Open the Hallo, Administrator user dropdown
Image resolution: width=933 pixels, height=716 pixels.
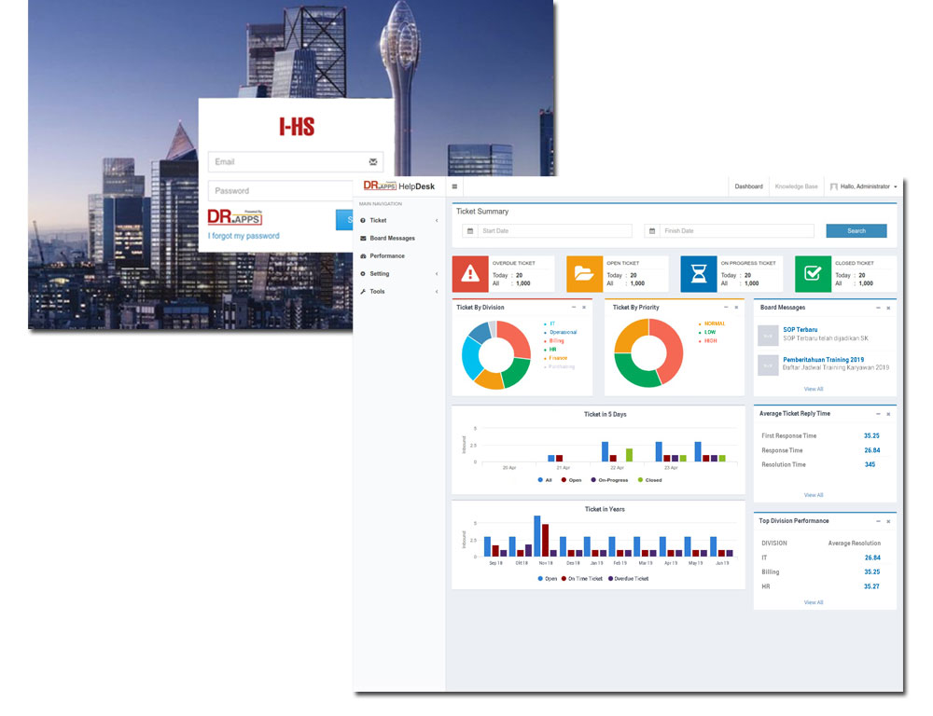pos(864,186)
